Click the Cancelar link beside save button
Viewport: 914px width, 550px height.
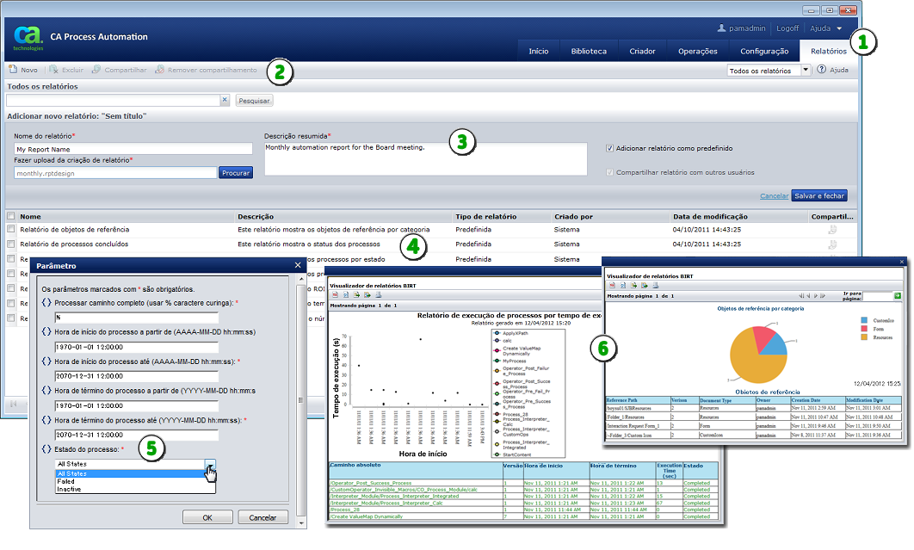click(774, 195)
